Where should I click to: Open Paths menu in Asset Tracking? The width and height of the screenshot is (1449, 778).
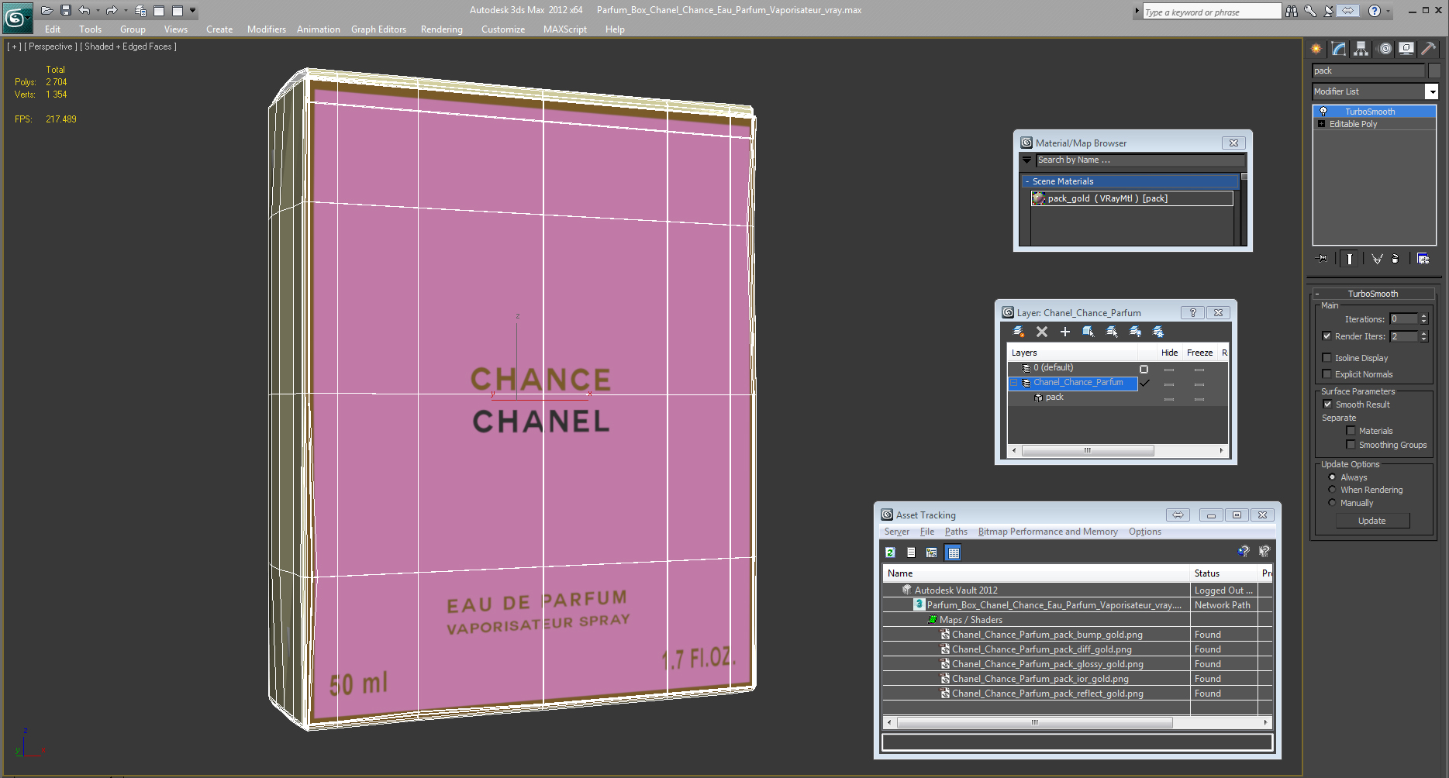956,532
